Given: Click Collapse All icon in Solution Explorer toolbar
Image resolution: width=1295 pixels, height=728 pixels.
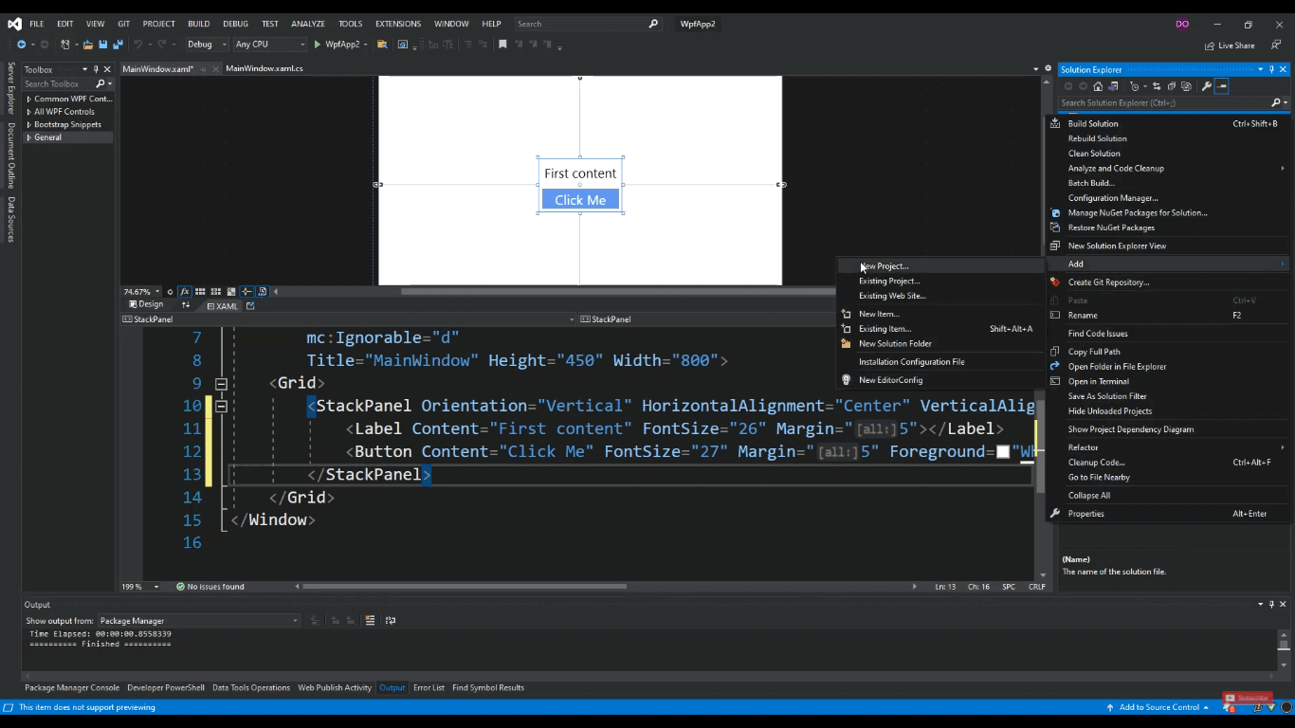Looking at the screenshot, I should [1172, 86].
